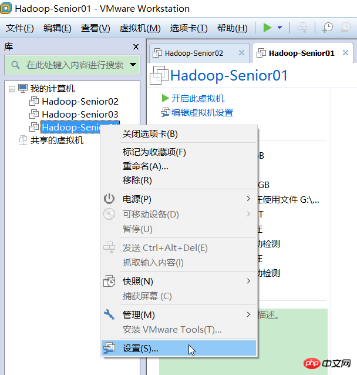Expand the 快照(N) submenu
The image size is (357, 375).
click(178, 282)
